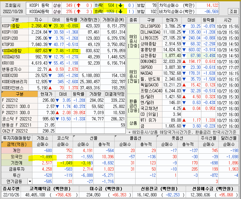Click the red triangle in P 202211 300.0 row
241x199 pixels.
(57, 113)
